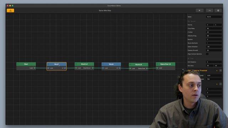Screen dimensions: 228x128
Task: Click the Velocity Drag value field
Action: 214,36
